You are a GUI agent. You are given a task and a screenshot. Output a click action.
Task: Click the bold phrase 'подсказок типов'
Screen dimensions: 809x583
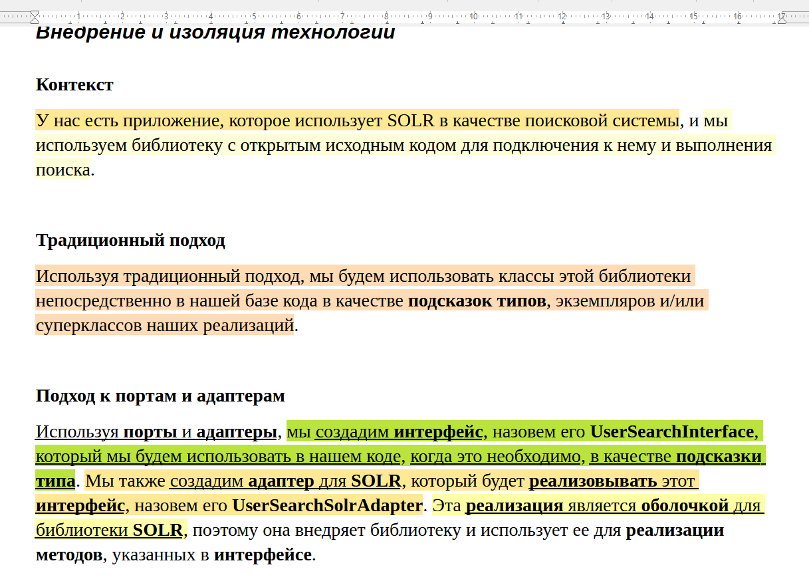pyautogui.click(x=477, y=301)
